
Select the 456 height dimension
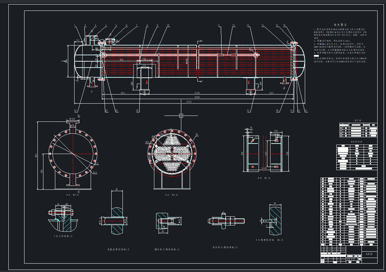click(x=41, y=171)
